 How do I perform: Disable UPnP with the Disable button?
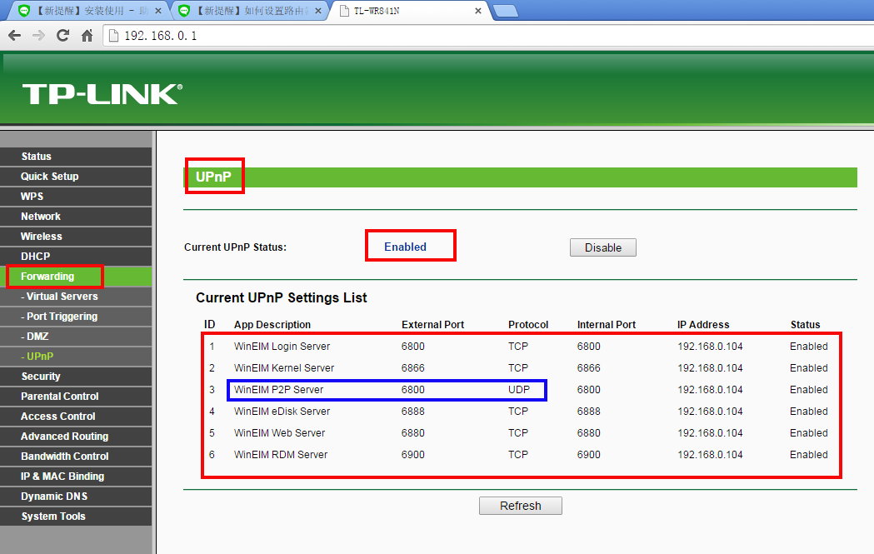602,247
